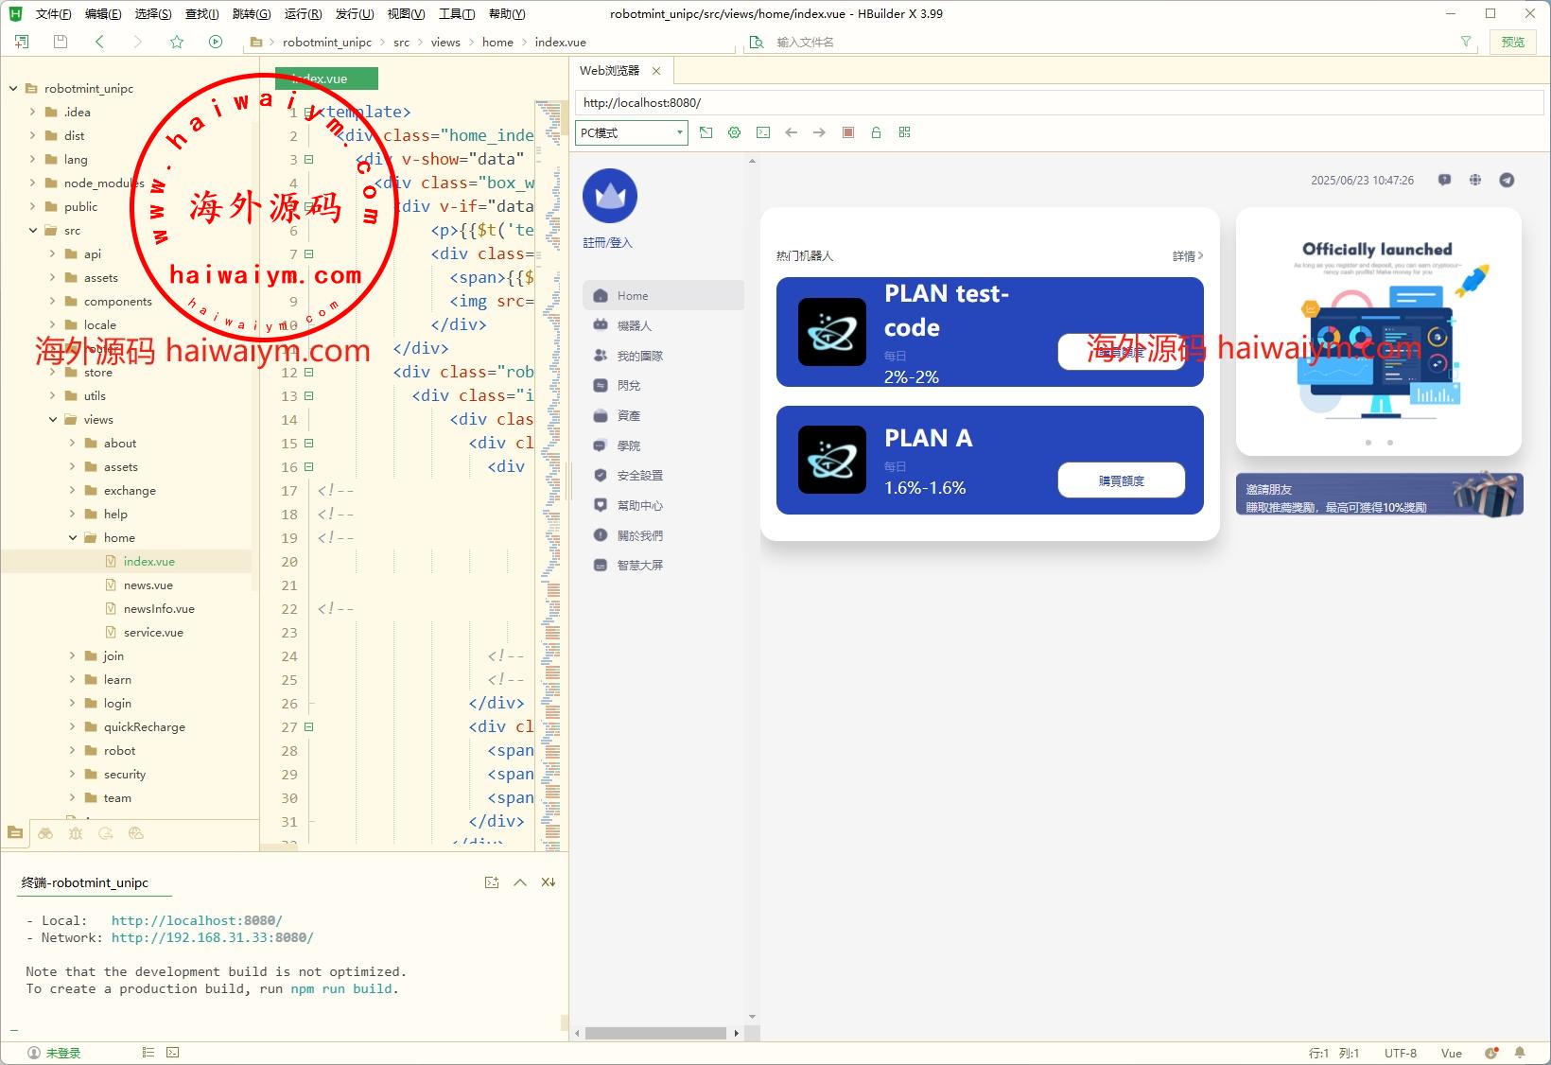Open the http://localhost:8080/ link in terminal
This screenshot has height=1065, width=1551.
[x=197, y=920]
